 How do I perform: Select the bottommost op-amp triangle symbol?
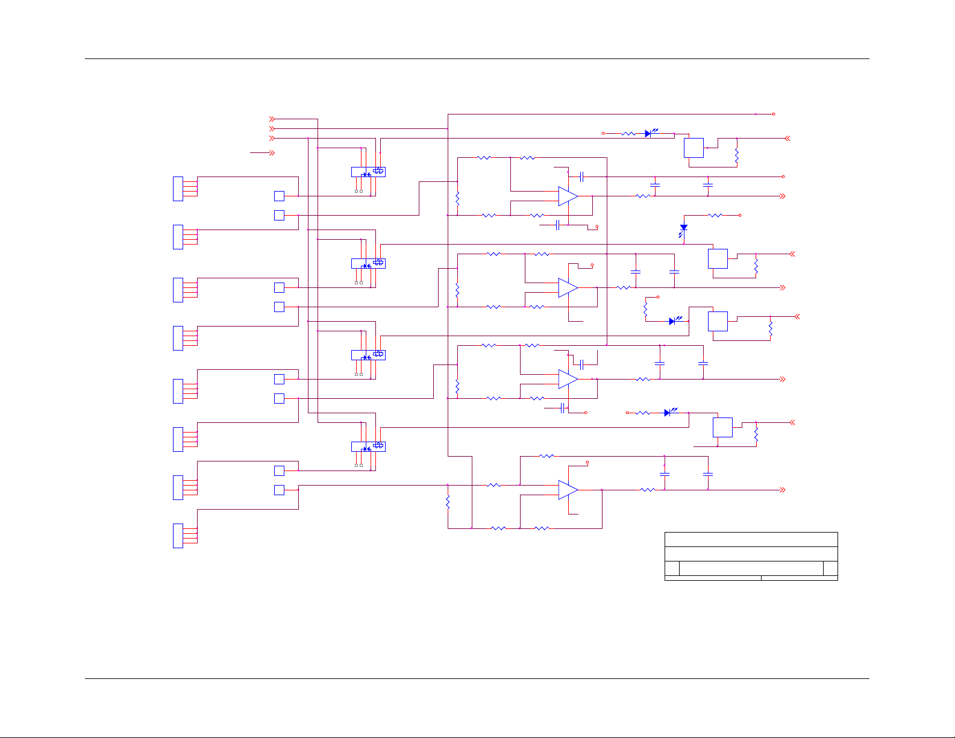point(568,490)
